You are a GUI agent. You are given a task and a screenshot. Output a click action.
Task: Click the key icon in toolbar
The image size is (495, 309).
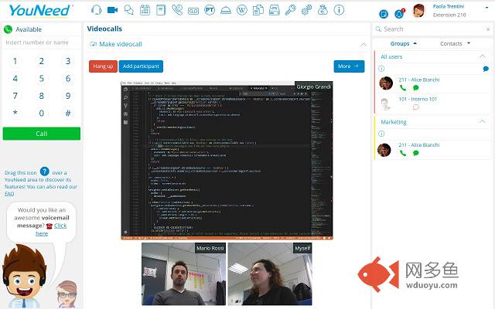[291, 10]
